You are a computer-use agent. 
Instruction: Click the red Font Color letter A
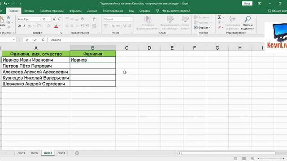[56, 26]
